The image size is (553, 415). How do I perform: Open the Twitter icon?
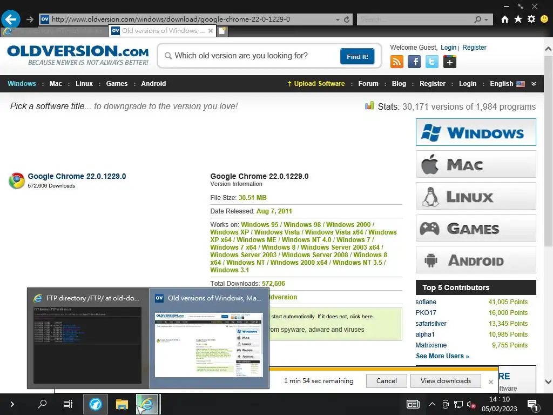(x=431, y=62)
